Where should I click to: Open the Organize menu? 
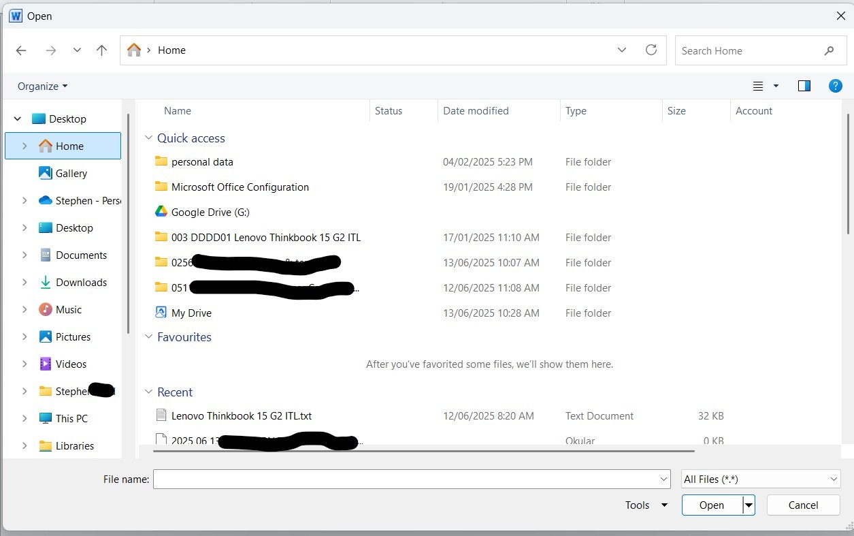click(x=42, y=86)
